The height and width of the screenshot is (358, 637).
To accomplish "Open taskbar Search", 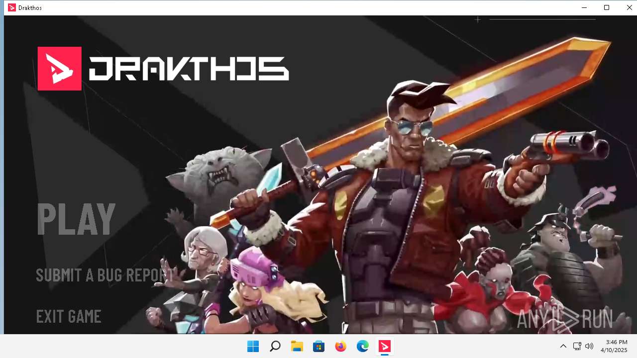I will pyautogui.click(x=275, y=346).
